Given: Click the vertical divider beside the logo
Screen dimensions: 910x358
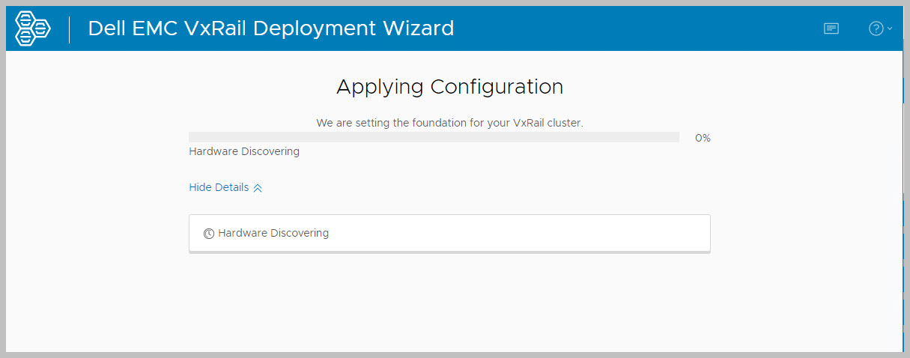Looking at the screenshot, I should pyautogui.click(x=70, y=28).
